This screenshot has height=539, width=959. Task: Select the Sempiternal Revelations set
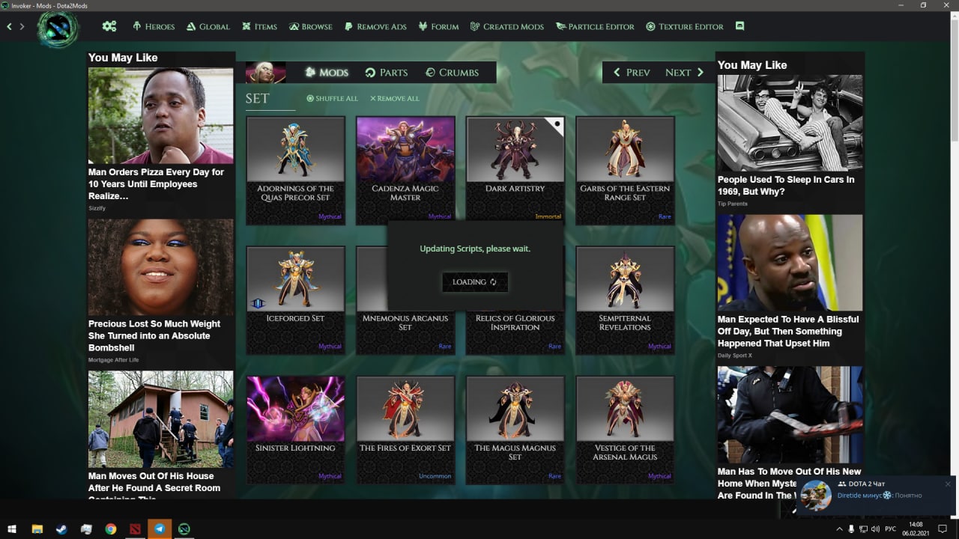tap(625, 299)
